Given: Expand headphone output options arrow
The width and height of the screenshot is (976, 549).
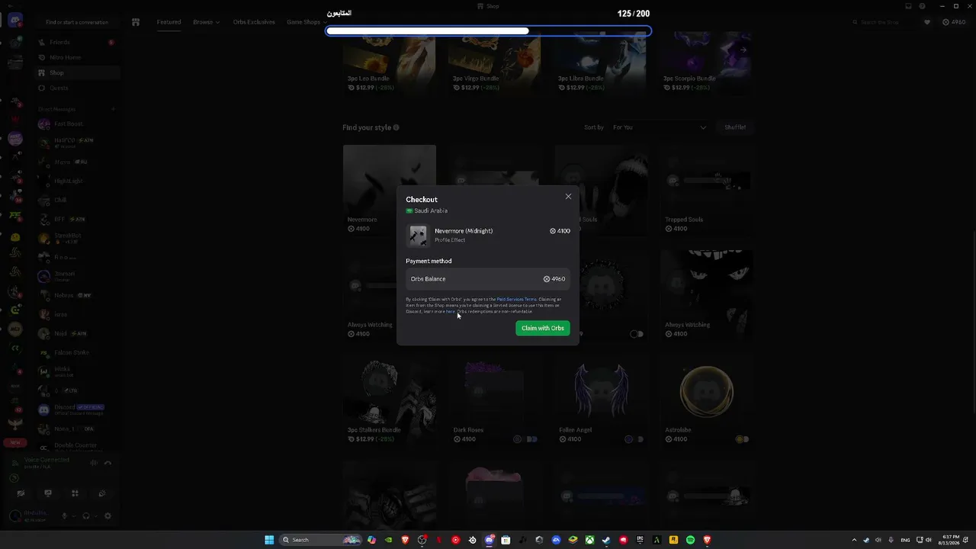Looking at the screenshot, I should 95,516.
